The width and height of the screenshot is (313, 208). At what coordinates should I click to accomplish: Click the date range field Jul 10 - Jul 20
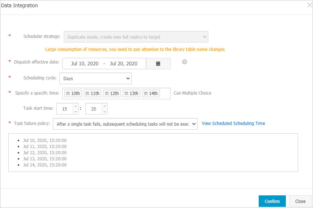[x=104, y=63]
